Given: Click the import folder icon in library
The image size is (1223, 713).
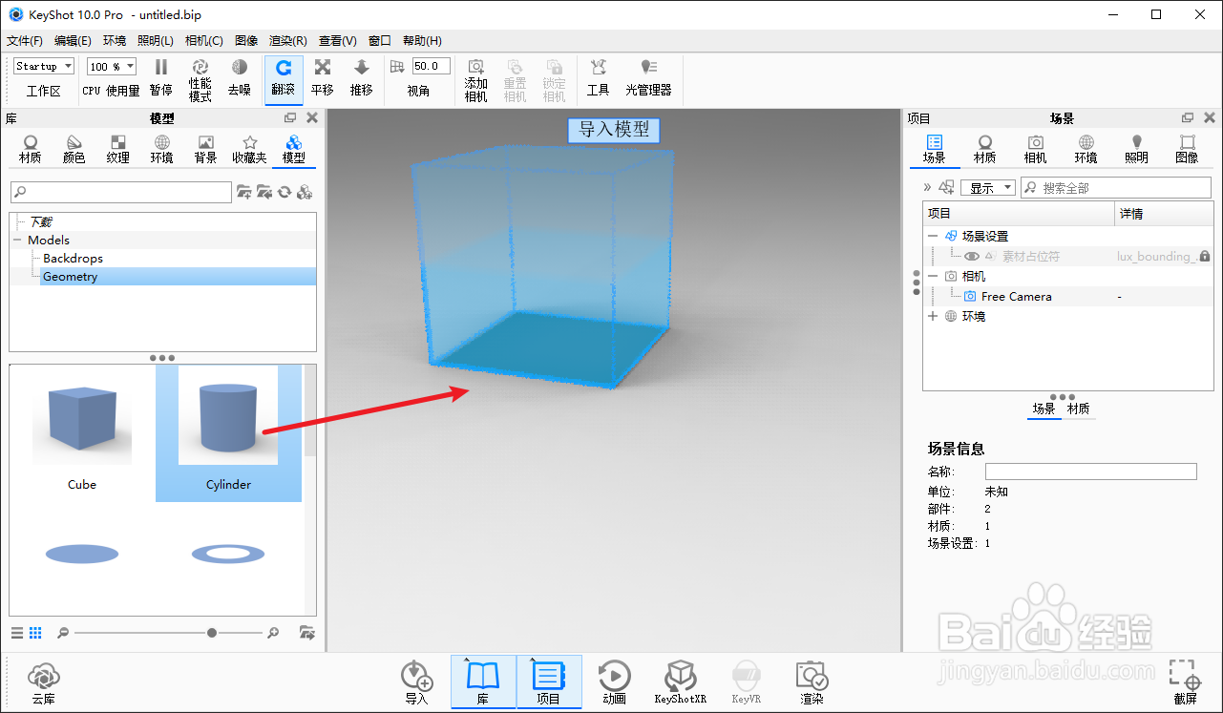Looking at the screenshot, I should pyautogui.click(x=264, y=192).
